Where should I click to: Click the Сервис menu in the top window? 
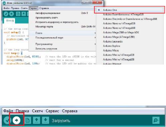tap(33, 8)
